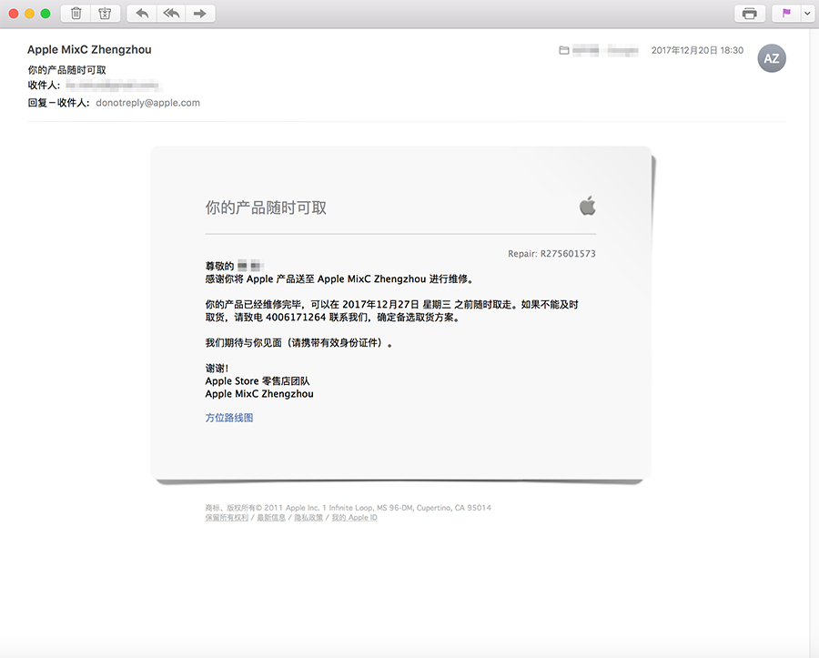Image resolution: width=819 pixels, height=658 pixels.
Task: Click the donotreply@apple.com reply-to address
Action: [147, 103]
